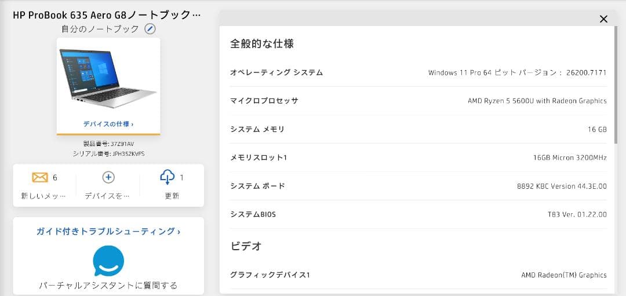
Task: Click the HP ProBook laptop product image
Action: [x=108, y=78]
